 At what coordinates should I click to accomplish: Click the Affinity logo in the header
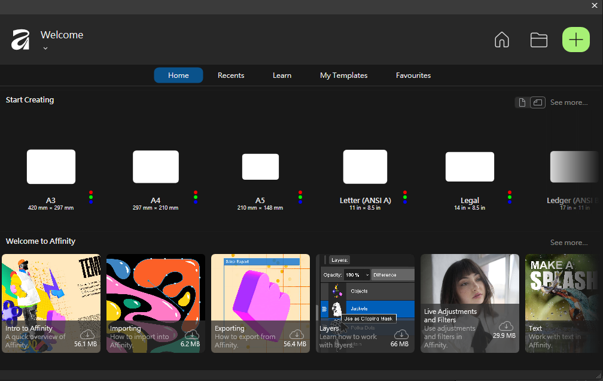coord(20,40)
